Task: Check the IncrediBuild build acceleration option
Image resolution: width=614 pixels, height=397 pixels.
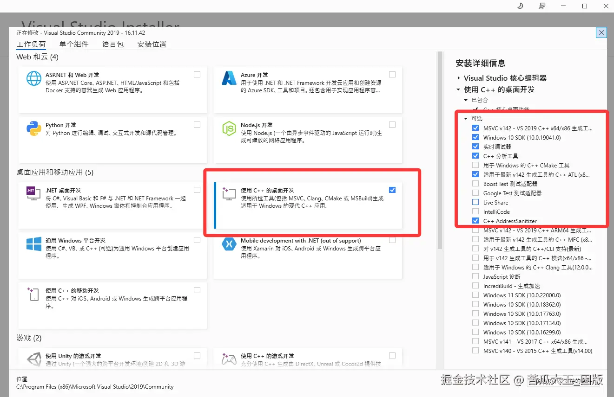Action: tap(475, 286)
